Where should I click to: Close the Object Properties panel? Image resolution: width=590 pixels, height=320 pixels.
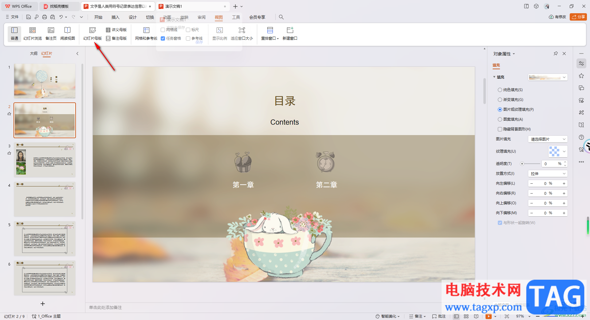(564, 54)
